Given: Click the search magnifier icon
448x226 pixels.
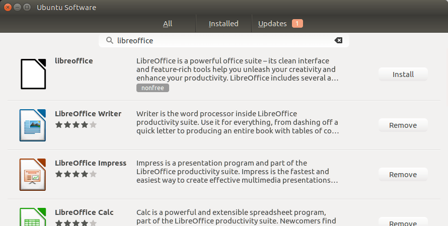Looking at the screenshot, I should [x=109, y=40].
